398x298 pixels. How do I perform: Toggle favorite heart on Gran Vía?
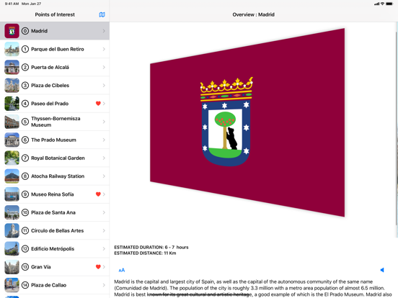[98, 267]
